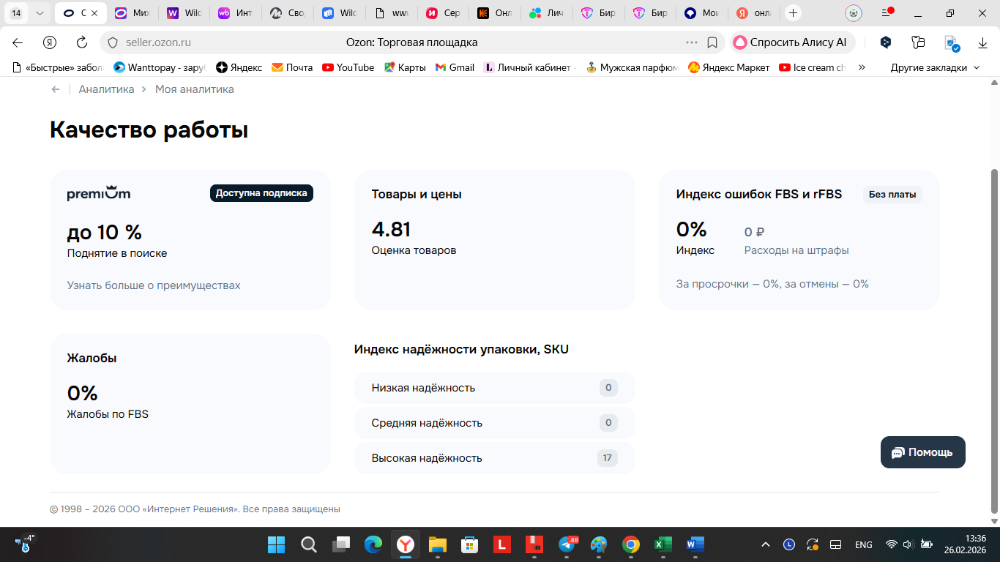Open the Карты bookmark
This screenshot has width=1000, height=562.
point(405,67)
